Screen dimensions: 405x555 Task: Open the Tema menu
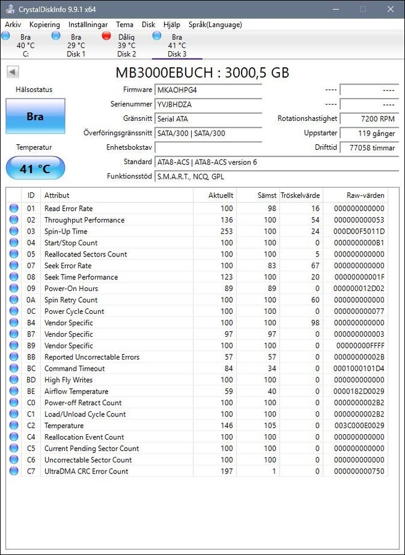[125, 25]
